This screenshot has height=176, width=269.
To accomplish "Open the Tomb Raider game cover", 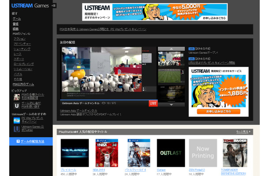I will pyautogui.click(x=235, y=153).
